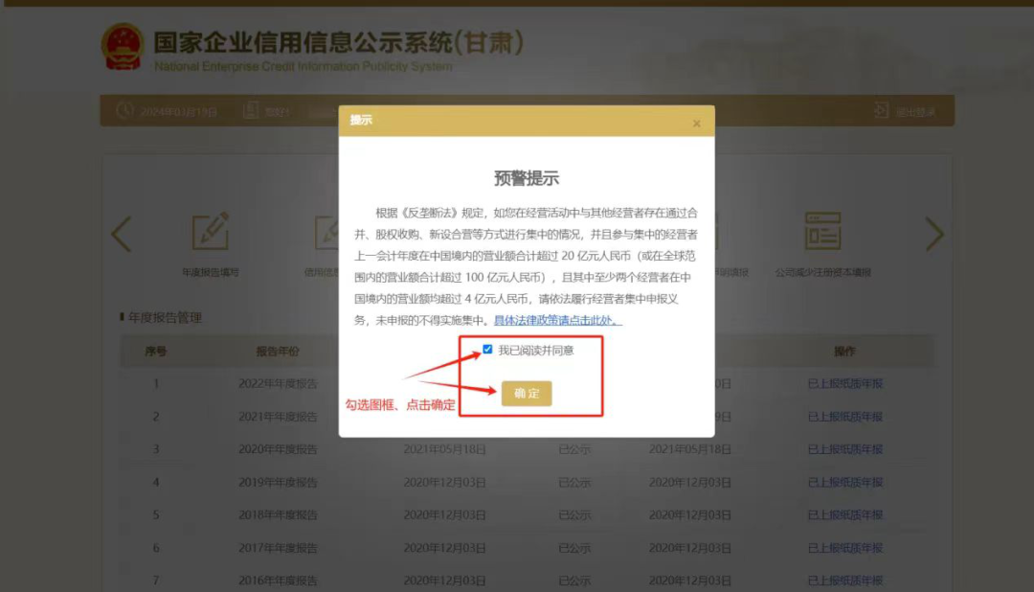Click the national emblem logo
1034x592 pixels.
point(123,48)
